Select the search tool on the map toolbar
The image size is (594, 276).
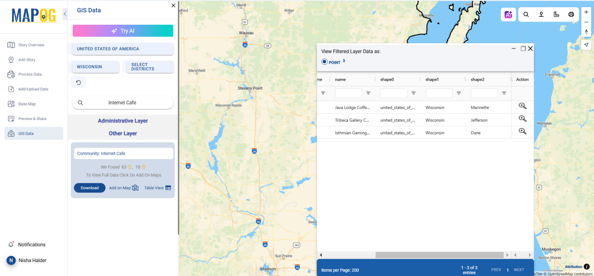click(x=526, y=14)
